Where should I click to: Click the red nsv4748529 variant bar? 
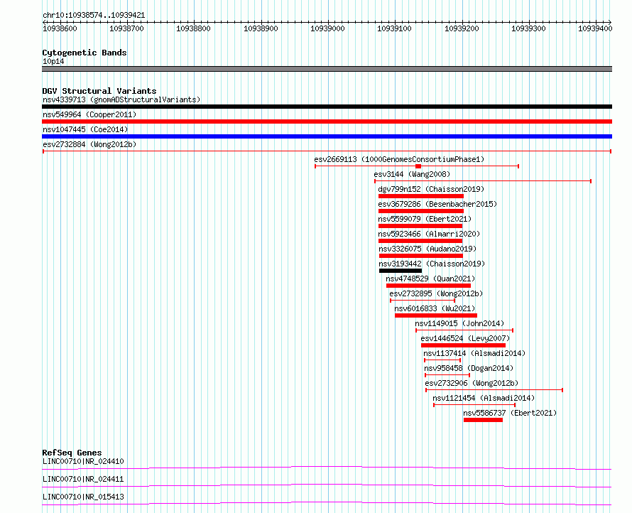(x=428, y=286)
